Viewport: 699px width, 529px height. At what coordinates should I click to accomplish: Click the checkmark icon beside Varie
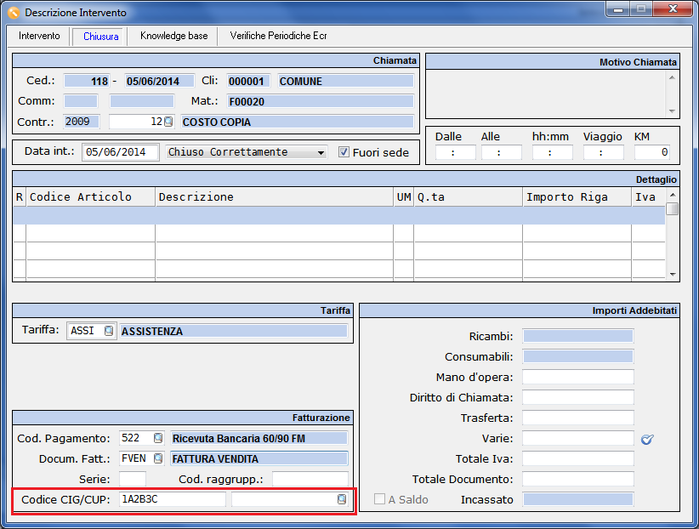tap(647, 440)
